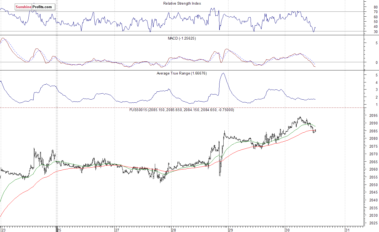Screen dimensions: 379x232
Task: Click the price axis value 2040
Action: click(x=373, y=200)
